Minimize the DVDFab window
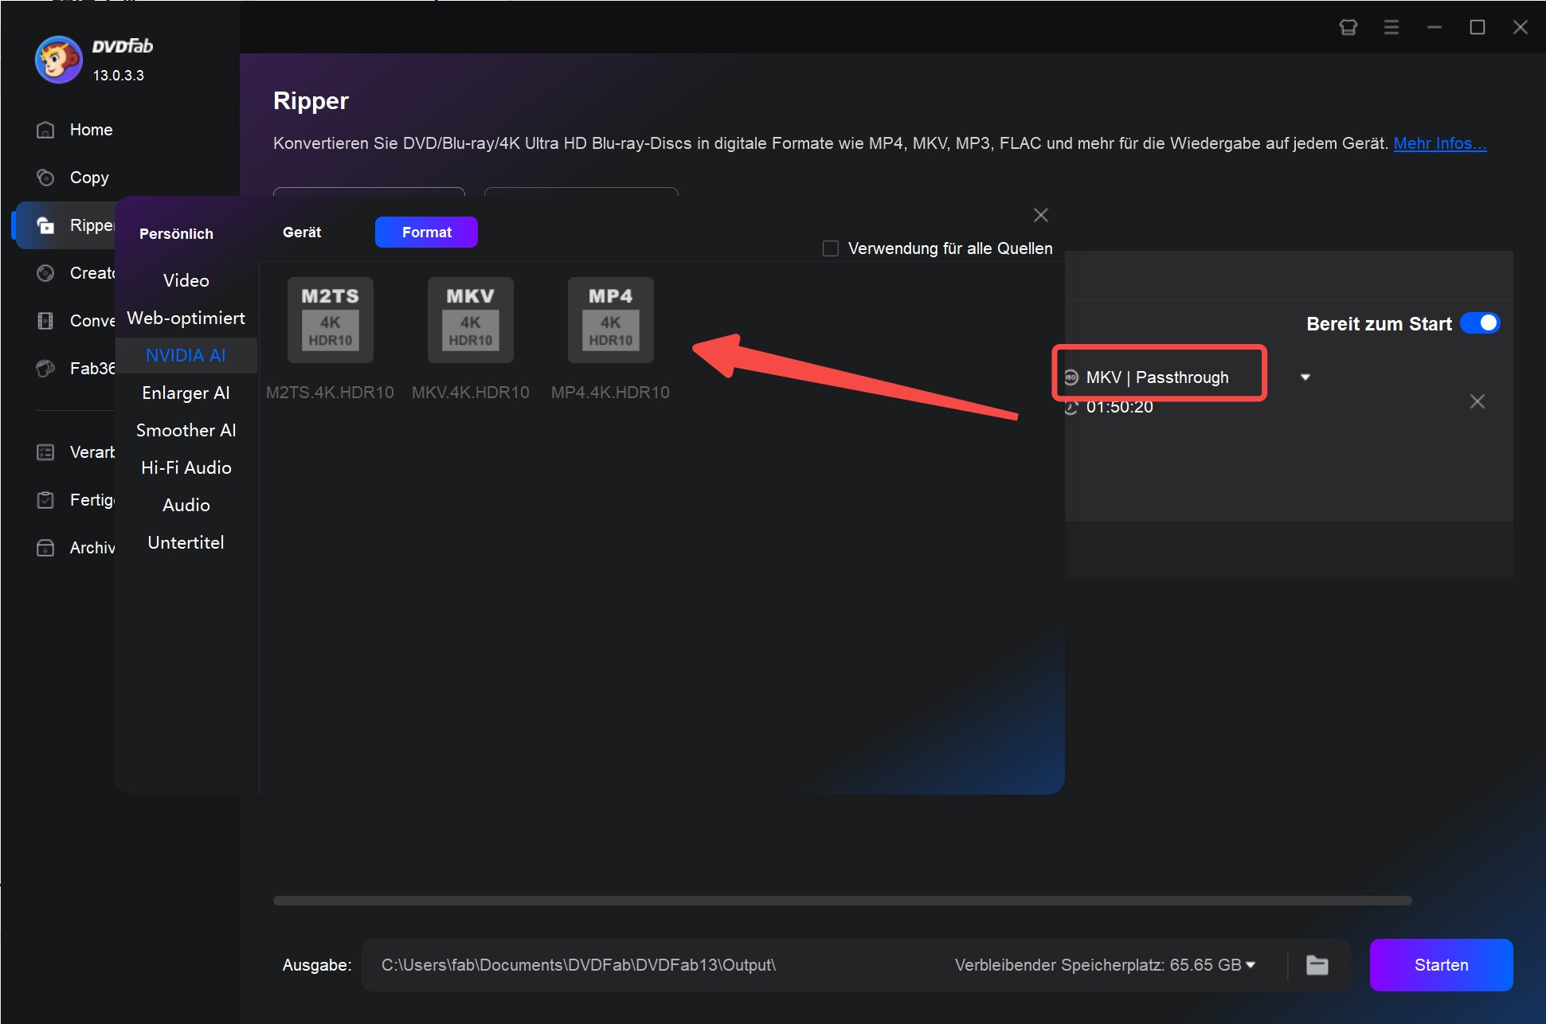1546x1024 pixels. click(1434, 28)
